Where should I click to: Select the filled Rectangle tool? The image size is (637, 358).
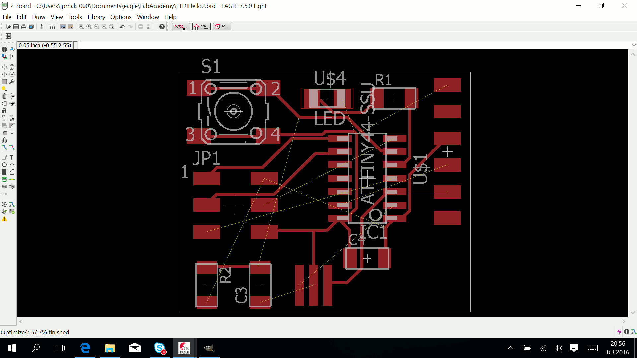(4, 172)
